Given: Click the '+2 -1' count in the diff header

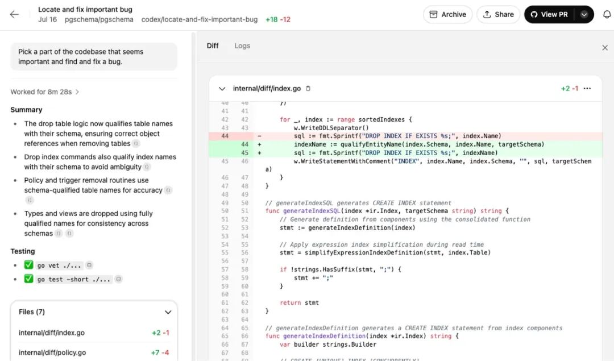Looking at the screenshot, I should coord(569,89).
